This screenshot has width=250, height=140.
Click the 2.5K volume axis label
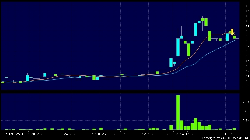click(246, 121)
